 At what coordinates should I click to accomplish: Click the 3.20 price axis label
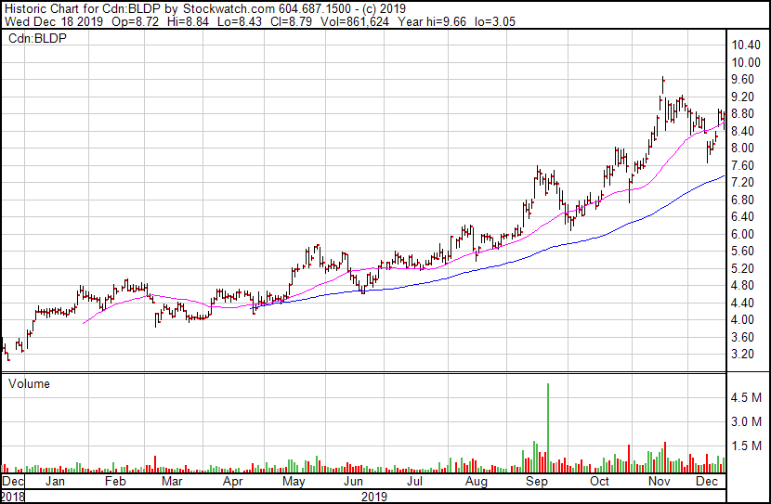click(x=742, y=355)
